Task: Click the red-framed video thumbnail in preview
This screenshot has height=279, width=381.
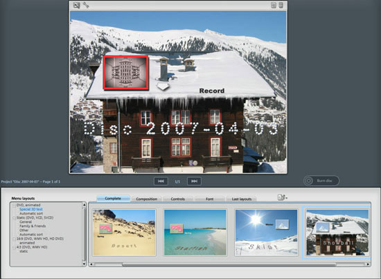Action: point(126,73)
